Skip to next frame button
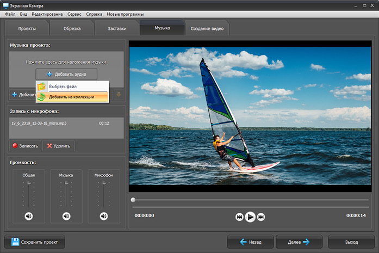This screenshot has height=253, width=379. click(261, 217)
